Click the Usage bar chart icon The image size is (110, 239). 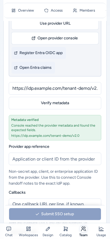pos(101,229)
